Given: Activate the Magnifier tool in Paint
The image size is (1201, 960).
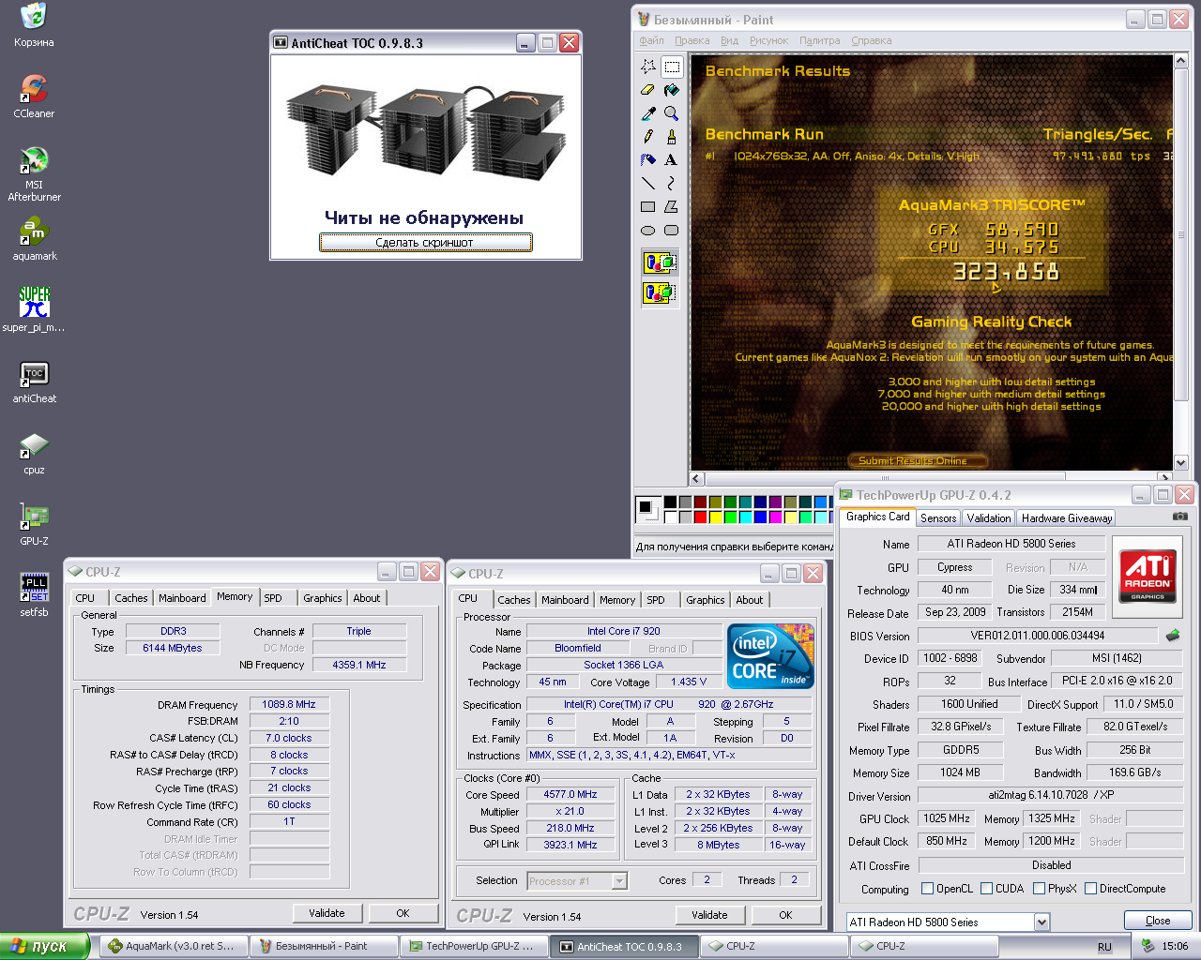Looking at the screenshot, I should coord(672,113).
